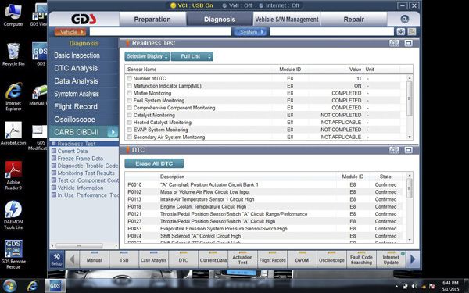Maximize the DTC panel
The width and height of the screenshot is (469, 293).
(408, 150)
